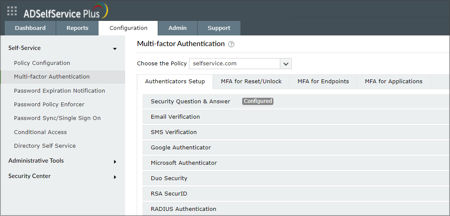The width and height of the screenshot is (450, 216).
Task: Open the Support tab
Action: click(x=219, y=28)
